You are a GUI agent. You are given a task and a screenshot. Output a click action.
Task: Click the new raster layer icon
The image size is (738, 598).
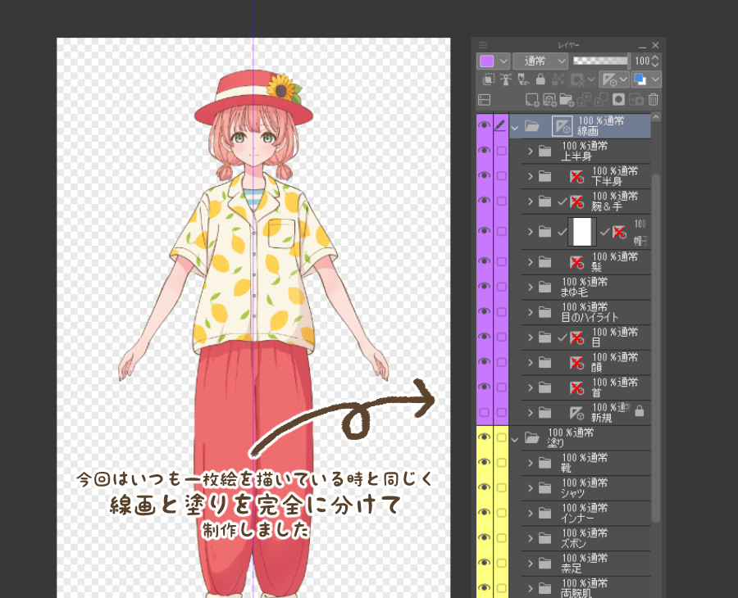(532, 100)
